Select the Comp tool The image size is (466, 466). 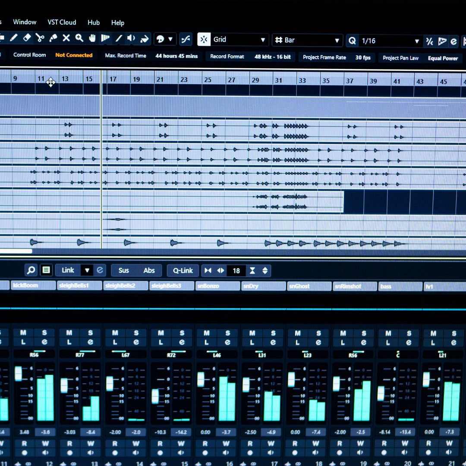(105, 38)
